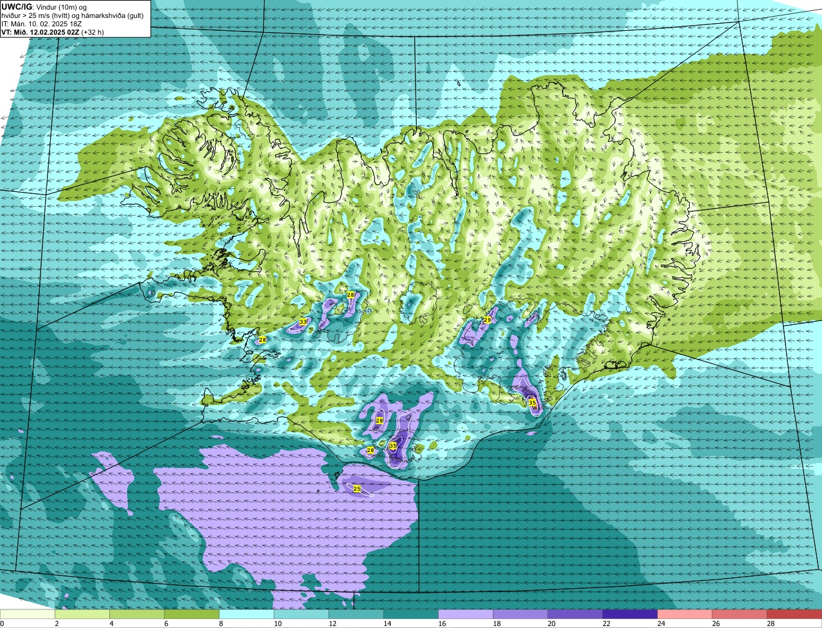The image size is (822, 628).
Task: Click the 'hviður > 25 m/s (hvítt)' description line
Action: pyautogui.click(x=73, y=15)
